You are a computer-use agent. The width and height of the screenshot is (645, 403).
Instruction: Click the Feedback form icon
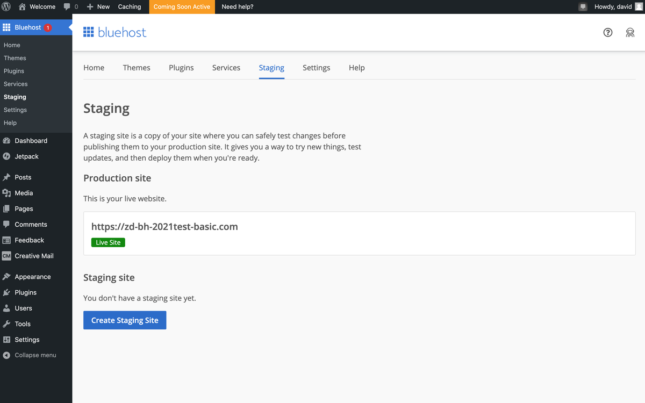[6, 240]
